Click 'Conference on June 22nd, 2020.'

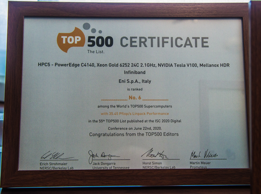click(135, 128)
